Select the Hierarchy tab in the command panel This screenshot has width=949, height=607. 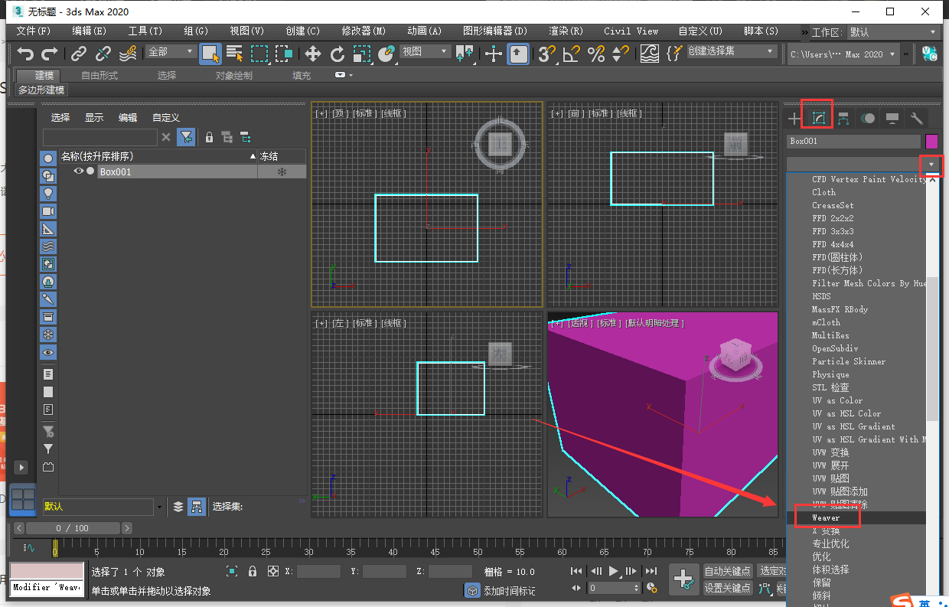845,119
